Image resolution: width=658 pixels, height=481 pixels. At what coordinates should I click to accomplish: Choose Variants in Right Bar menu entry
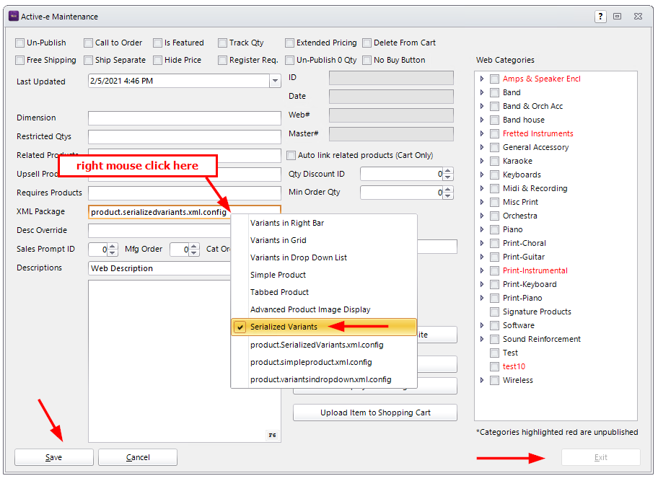point(324,223)
